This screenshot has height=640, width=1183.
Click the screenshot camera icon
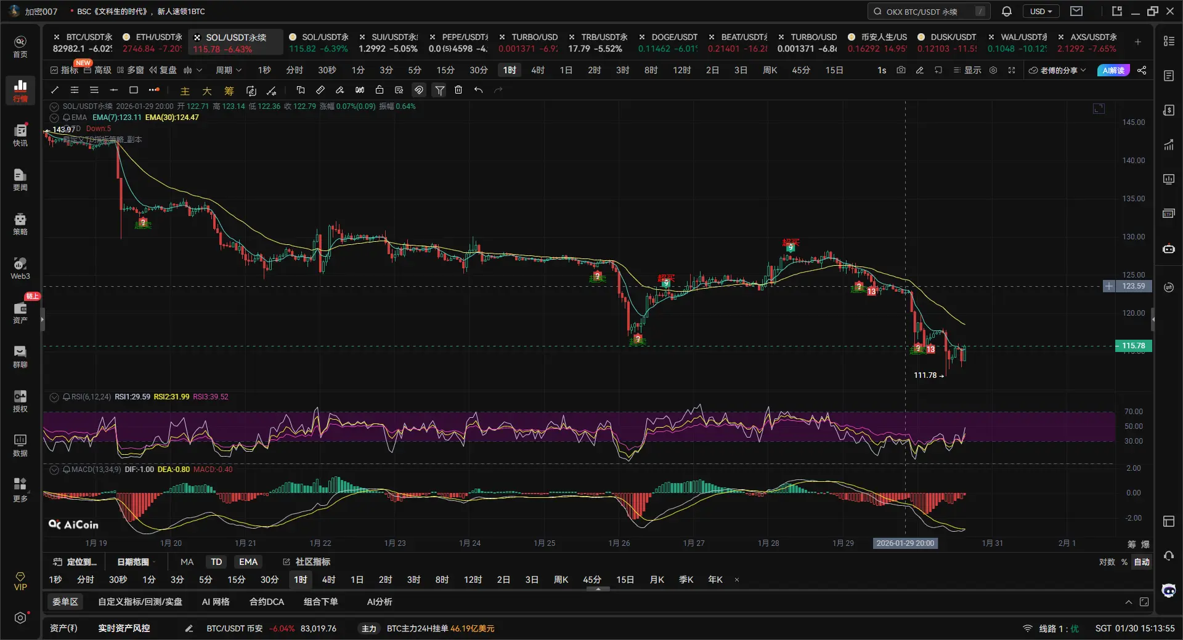[901, 70]
